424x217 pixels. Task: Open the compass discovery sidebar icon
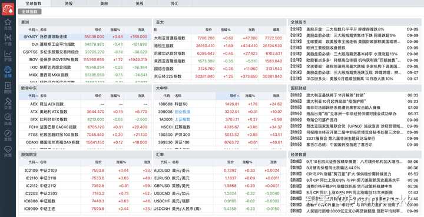pyautogui.click(x=8, y=135)
